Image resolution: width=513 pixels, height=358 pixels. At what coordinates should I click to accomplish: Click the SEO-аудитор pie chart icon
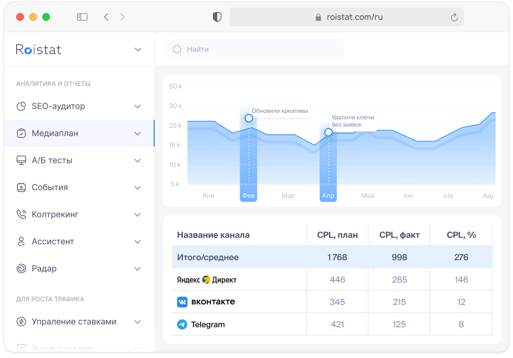pos(21,106)
